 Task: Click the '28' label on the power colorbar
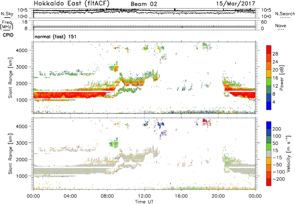(x=275, y=54)
